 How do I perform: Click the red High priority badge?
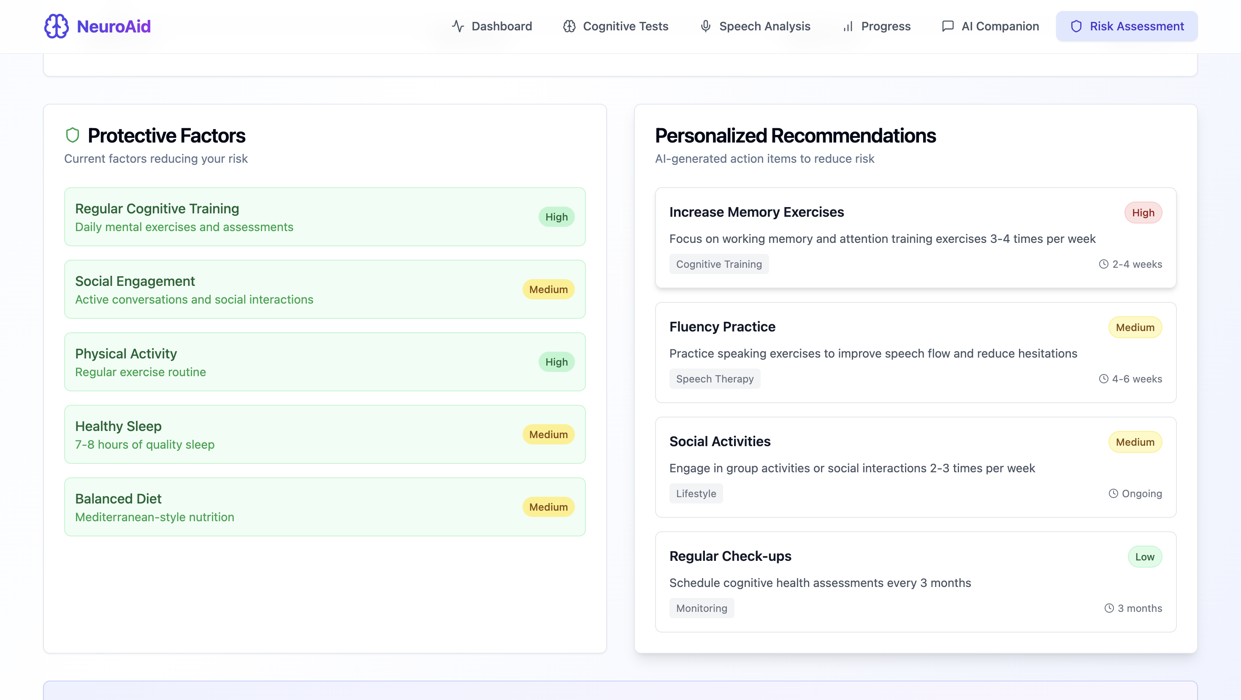(x=1143, y=213)
